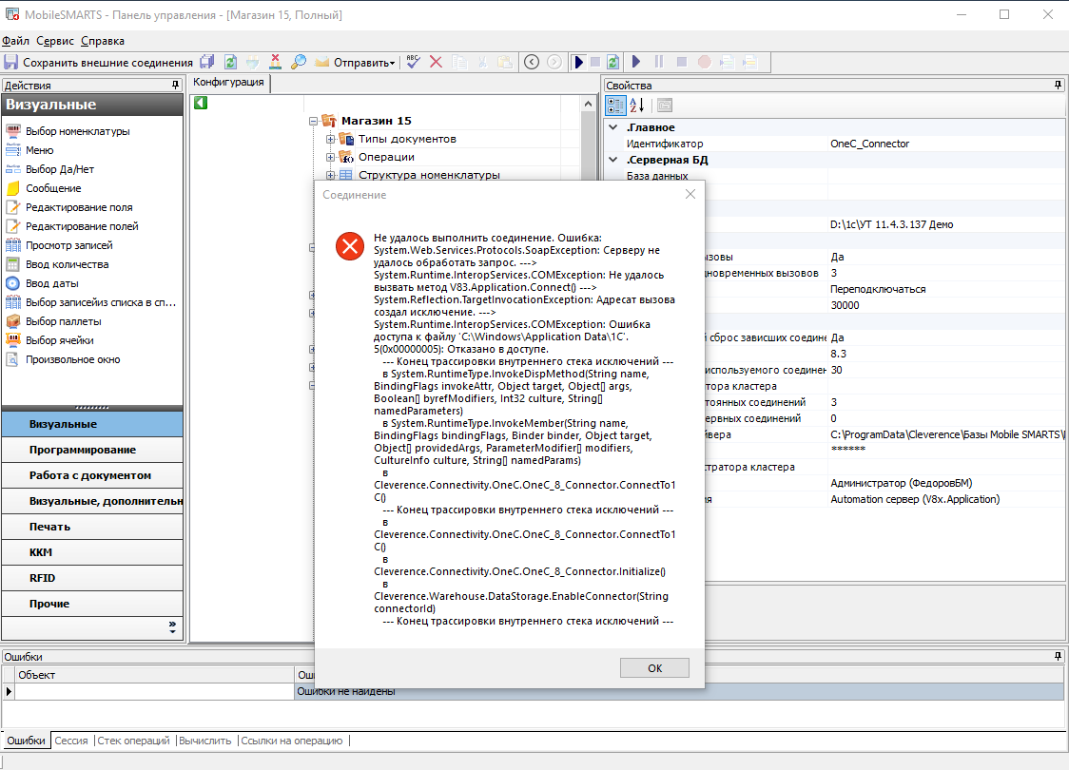Click the Переподключаться property value
The width and height of the screenshot is (1069, 770).
pyautogui.click(x=946, y=289)
